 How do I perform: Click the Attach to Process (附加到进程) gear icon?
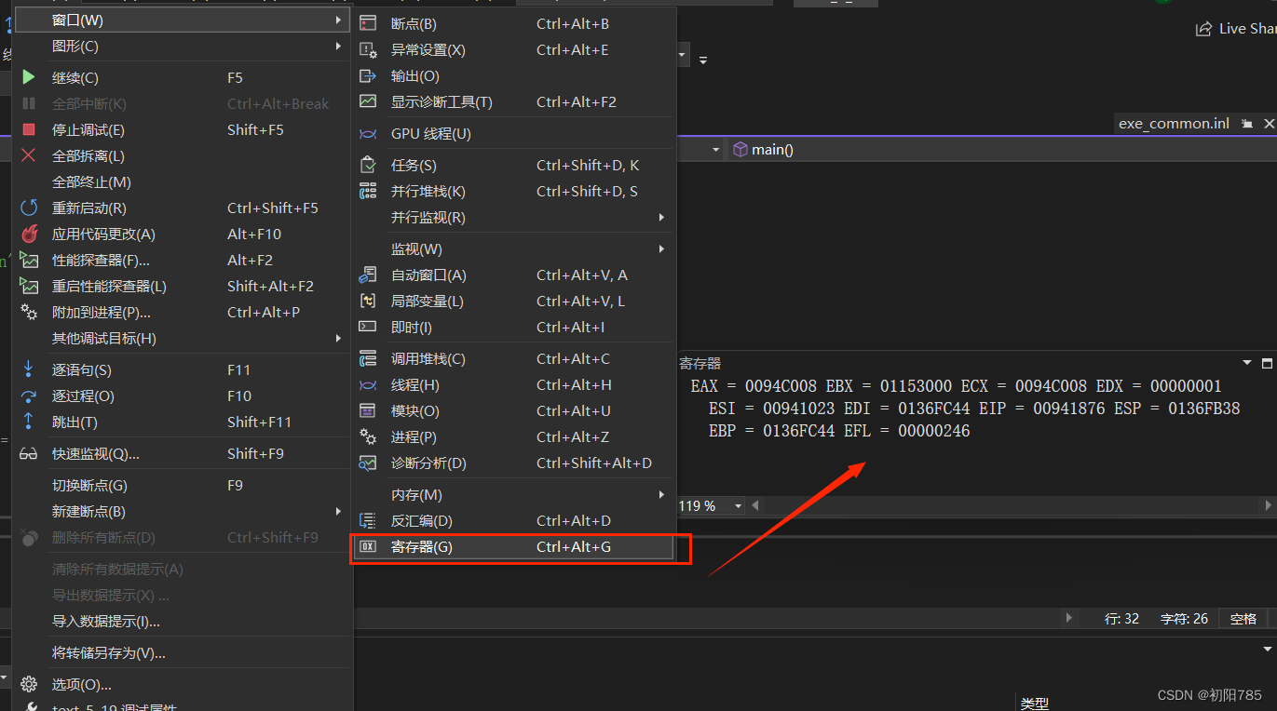click(29, 312)
